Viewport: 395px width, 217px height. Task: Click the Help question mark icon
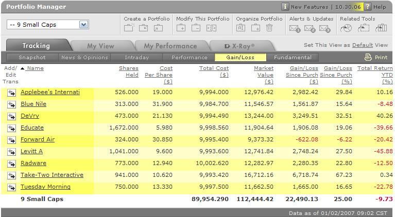tap(368, 7)
